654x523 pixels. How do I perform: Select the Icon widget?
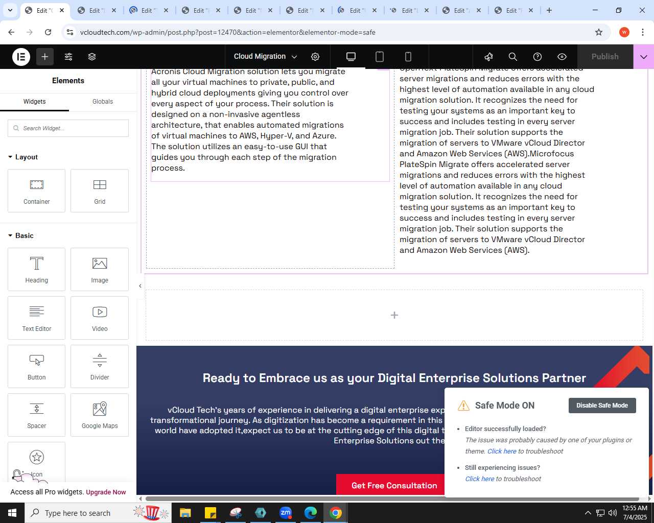coord(36,462)
